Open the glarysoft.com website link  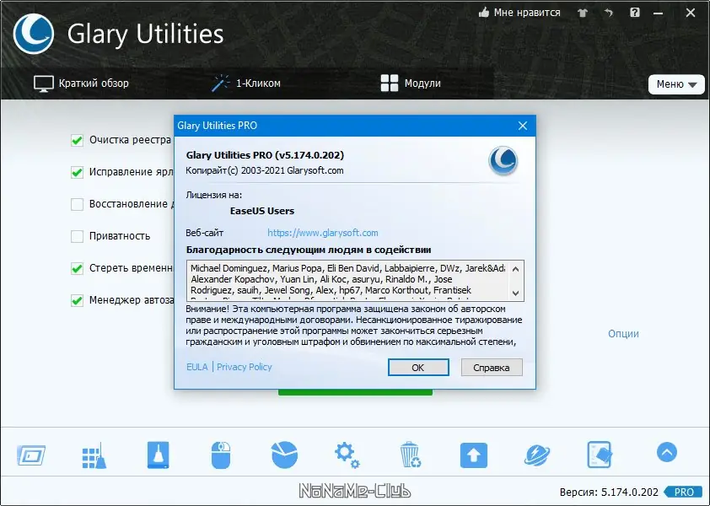(x=322, y=233)
